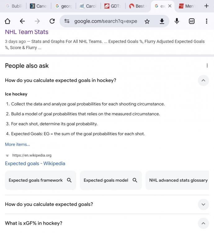Image resolution: width=214 pixels, height=233 pixels.
Task: Tap the forward arrow
Action: coord(37,21)
